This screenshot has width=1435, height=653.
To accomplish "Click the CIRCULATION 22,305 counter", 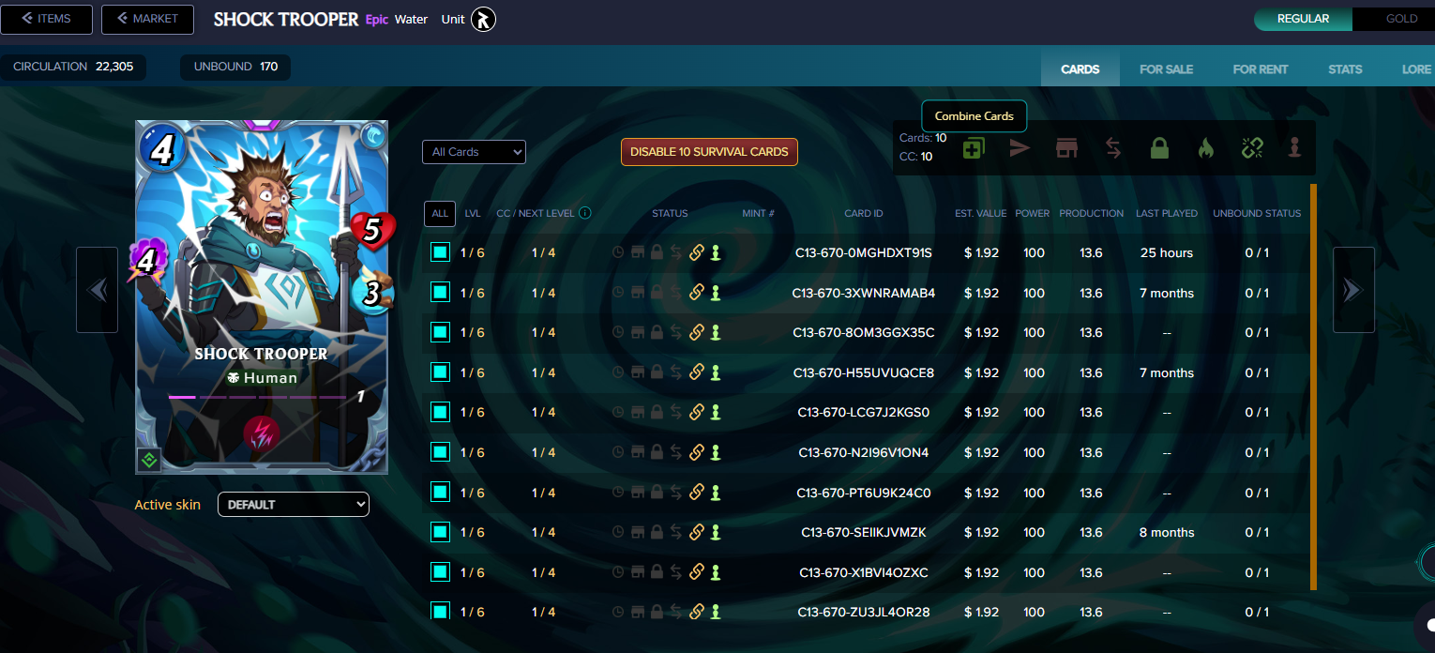I will (73, 67).
